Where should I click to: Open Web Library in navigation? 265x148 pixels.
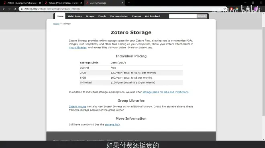(x=75, y=16)
